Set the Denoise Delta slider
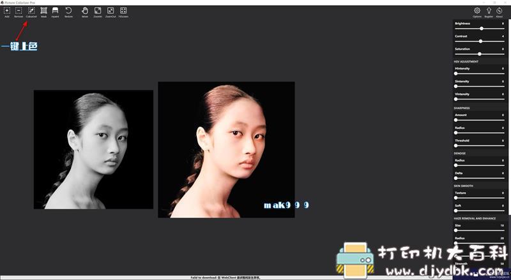 [480, 178]
